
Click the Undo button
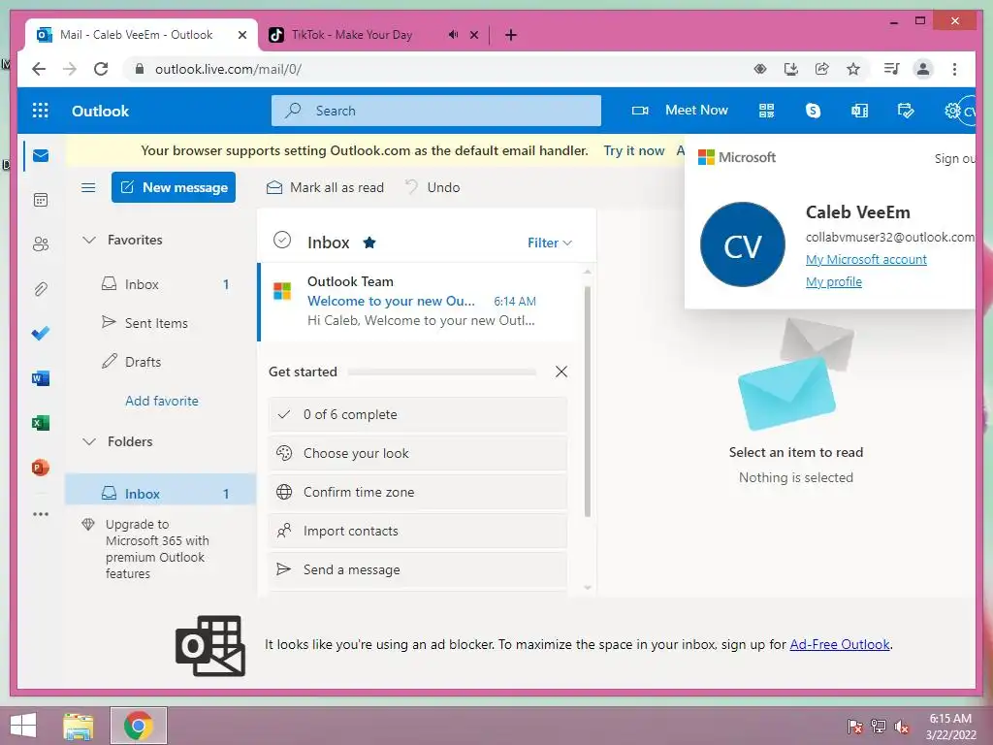coord(432,187)
